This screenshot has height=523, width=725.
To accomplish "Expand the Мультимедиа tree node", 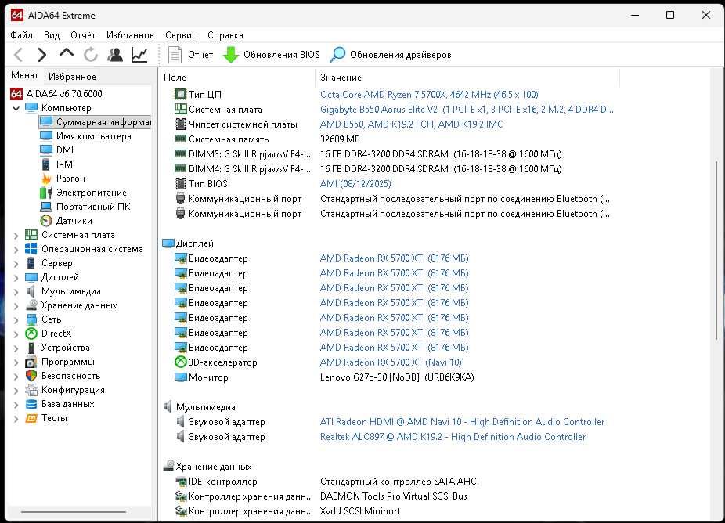I will (x=16, y=292).
